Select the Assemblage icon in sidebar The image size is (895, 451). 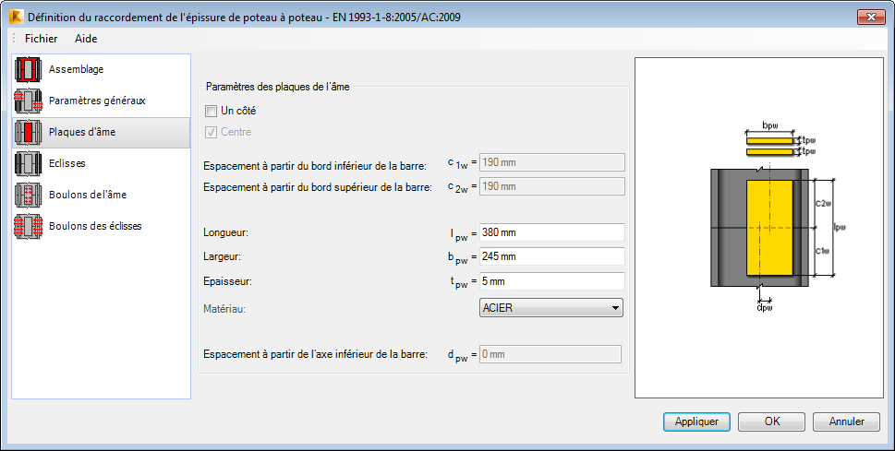[x=29, y=69]
